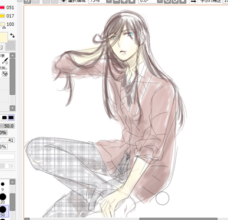Click the tool list scrollbar thumb
The width and height of the screenshot is (228, 220).
click(12, 76)
